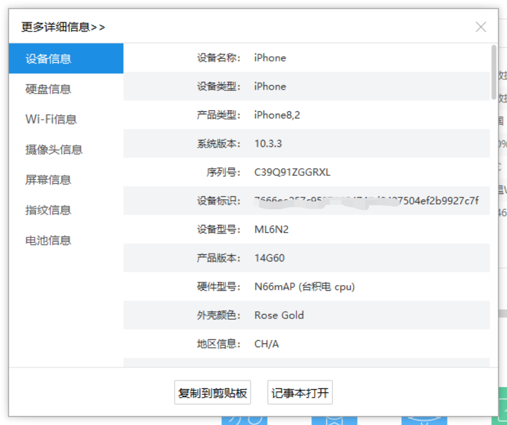This screenshot has width=507, height=425.
Task: Switch to Wi-Fi信息 tab
Action: pos(66,119)
